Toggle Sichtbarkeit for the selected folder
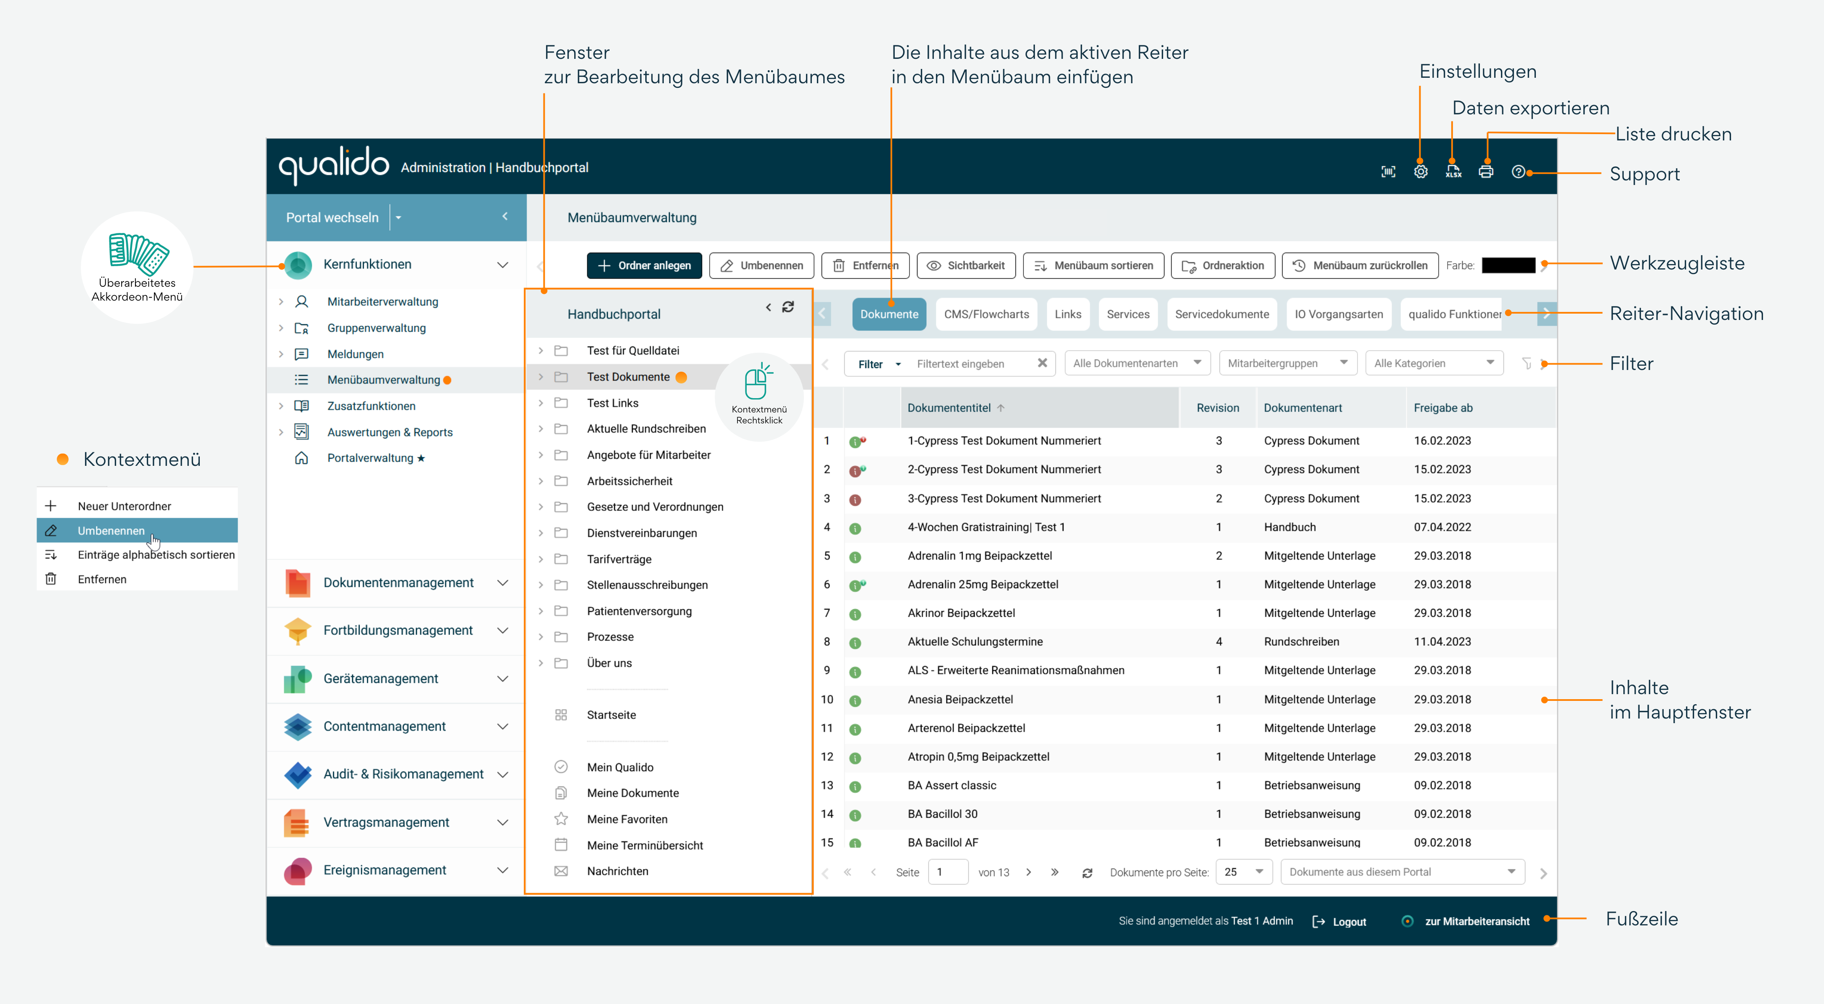This screenshot has width=1824, height=1004. pos(966,265)
